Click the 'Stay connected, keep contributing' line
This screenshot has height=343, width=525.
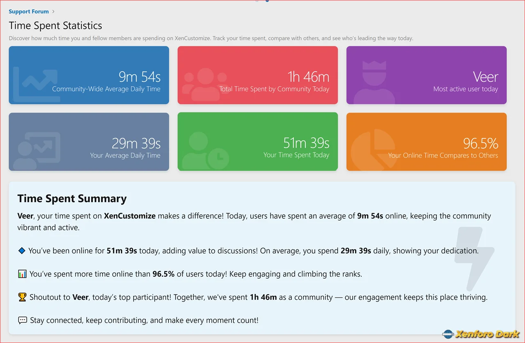[x=144, y=320]
